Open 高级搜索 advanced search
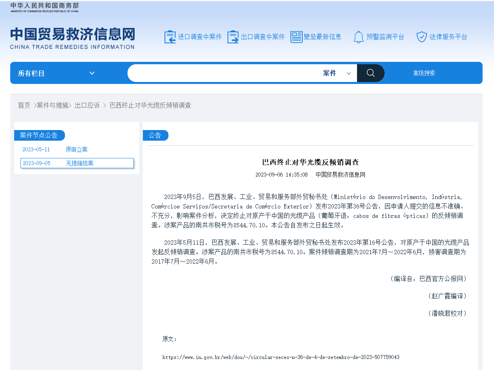The image size is (494, 370). (424, 73)
